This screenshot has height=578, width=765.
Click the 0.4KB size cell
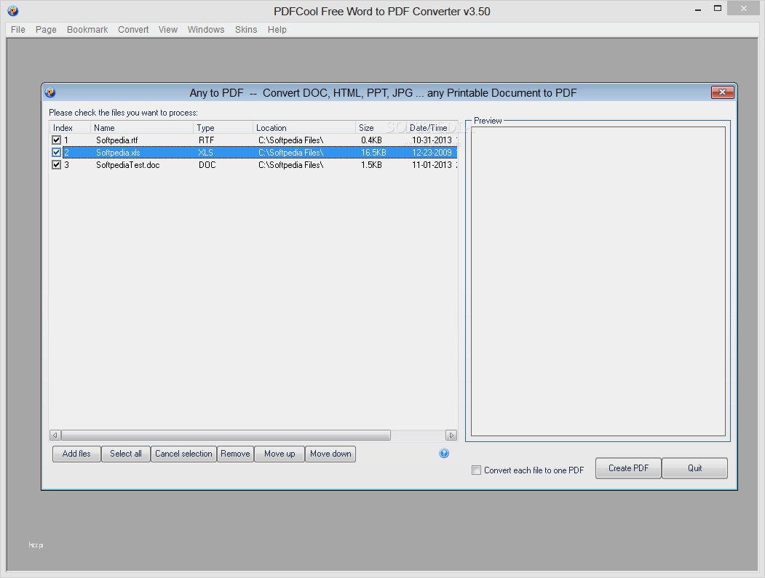[371, 140]
